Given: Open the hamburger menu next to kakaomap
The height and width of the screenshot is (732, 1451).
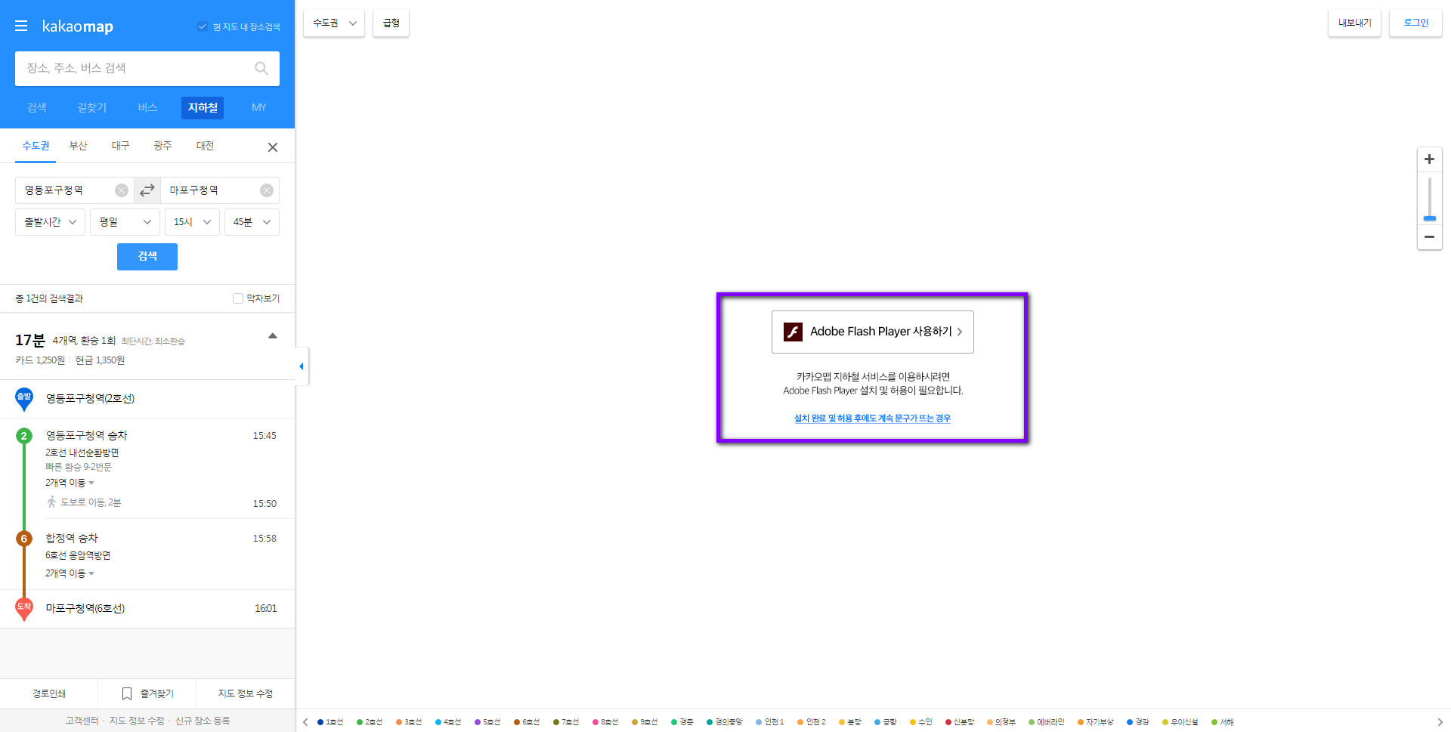Looking at the screenshot, I should [21, 26].
